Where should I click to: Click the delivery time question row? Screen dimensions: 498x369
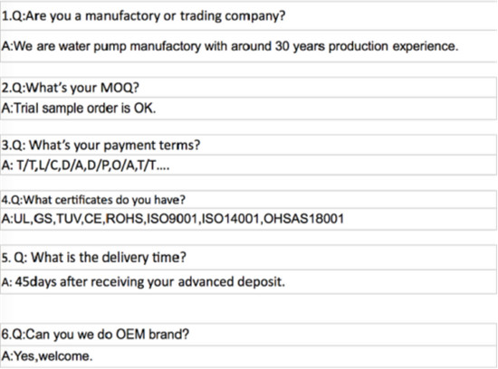(248, 258)
